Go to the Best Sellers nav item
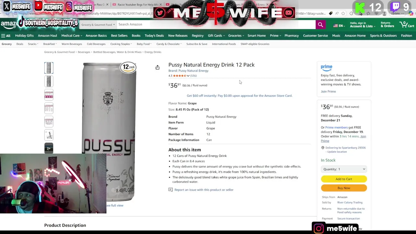The width and height of the screenshot is (416, 234). click(119, 36)
